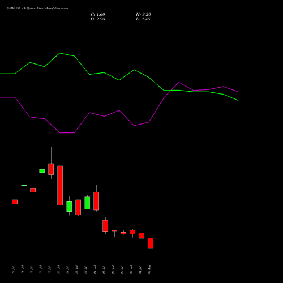The height and width of the screenshot is (283, 283).
Task: Click the 02 Aug date label on axis
Action: [149, 269]
